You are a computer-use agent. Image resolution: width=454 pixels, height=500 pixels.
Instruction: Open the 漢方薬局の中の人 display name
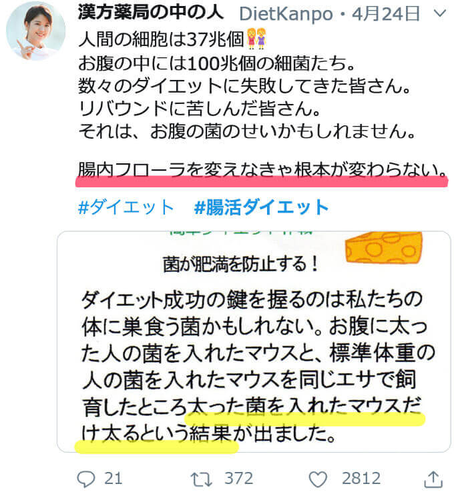coord(150,13)
